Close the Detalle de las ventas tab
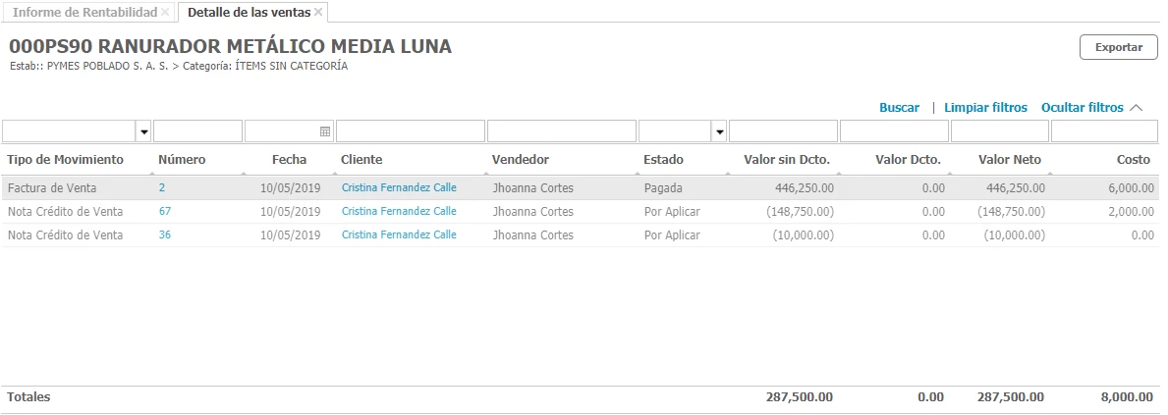The image size is (1168, 415). (318, 12)
